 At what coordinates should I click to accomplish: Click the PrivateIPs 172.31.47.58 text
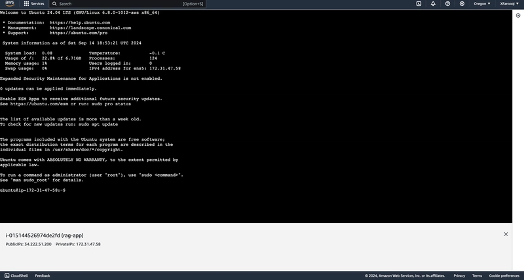[x=78, y=244]
